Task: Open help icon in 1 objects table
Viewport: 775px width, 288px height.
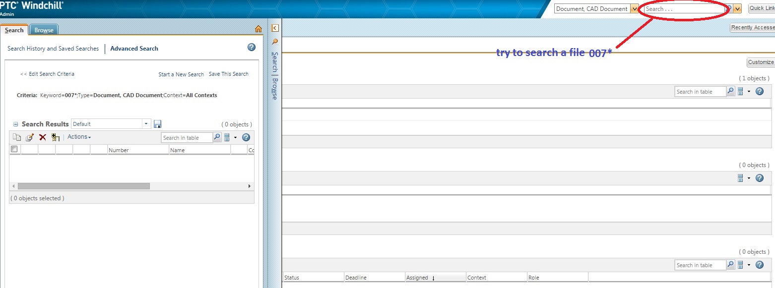Action: pos(759,91)
